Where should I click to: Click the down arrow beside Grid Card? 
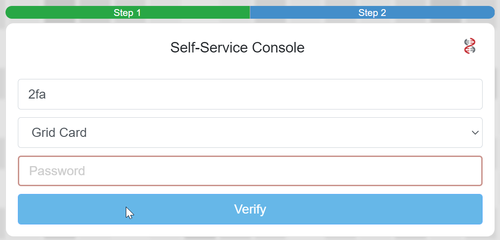(475, 133)
